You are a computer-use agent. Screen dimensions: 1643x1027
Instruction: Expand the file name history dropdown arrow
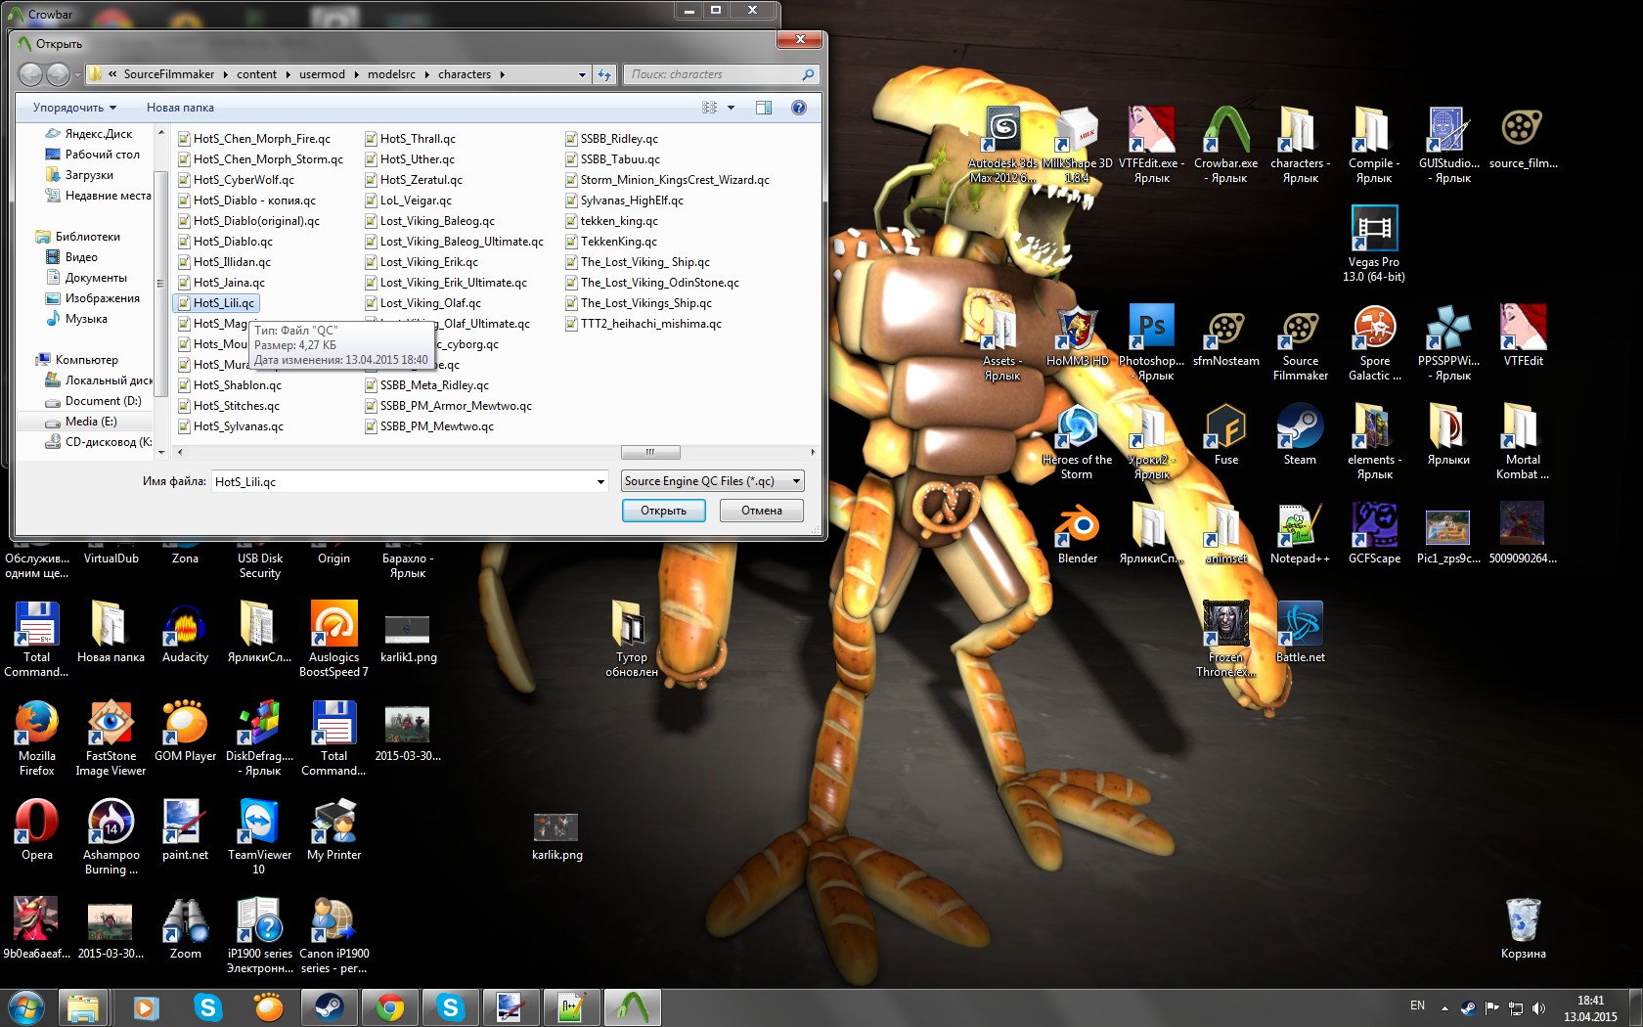click(600, 481)
